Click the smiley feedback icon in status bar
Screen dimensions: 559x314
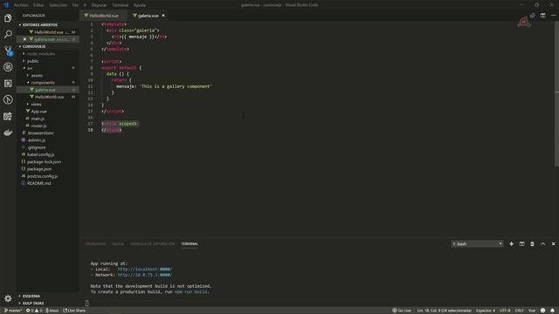coord(542,311)
